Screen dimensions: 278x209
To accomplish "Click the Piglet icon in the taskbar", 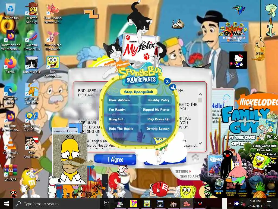I will [x=133, y=204].
